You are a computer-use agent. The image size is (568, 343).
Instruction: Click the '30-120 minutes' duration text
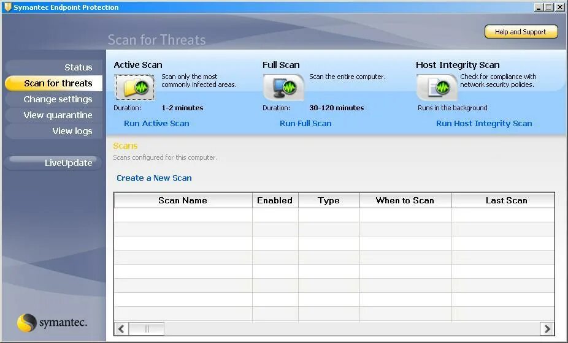coord(337,108)
